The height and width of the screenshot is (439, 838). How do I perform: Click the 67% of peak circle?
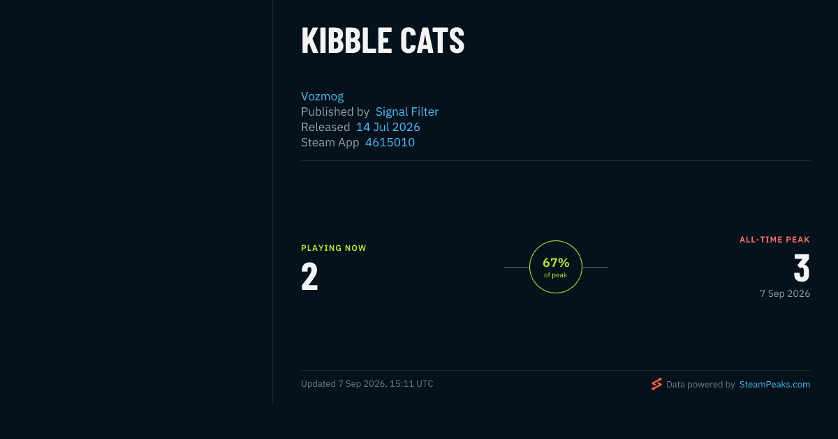point(556,267)
